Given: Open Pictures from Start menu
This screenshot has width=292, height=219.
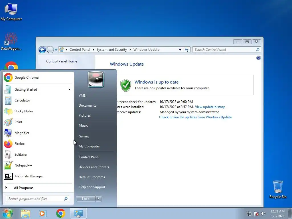Looking at the screenshot, I should pos(84,115).
